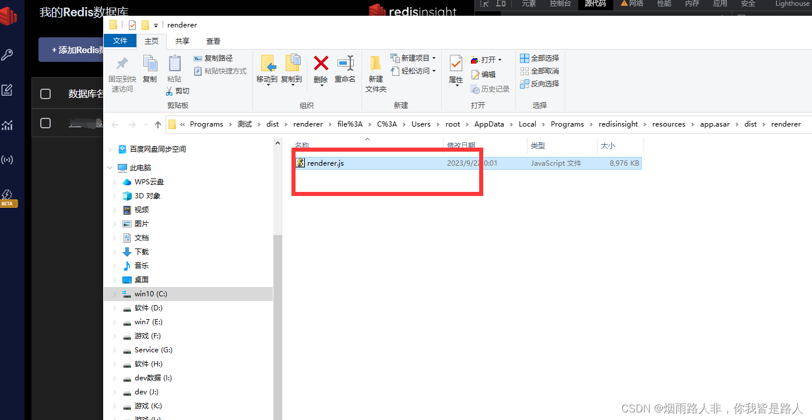Viewport: 812px width, 420px height.
Task: Expand the dev (J:) drive node
Action: pyautogui.click(x=114, y=392)
